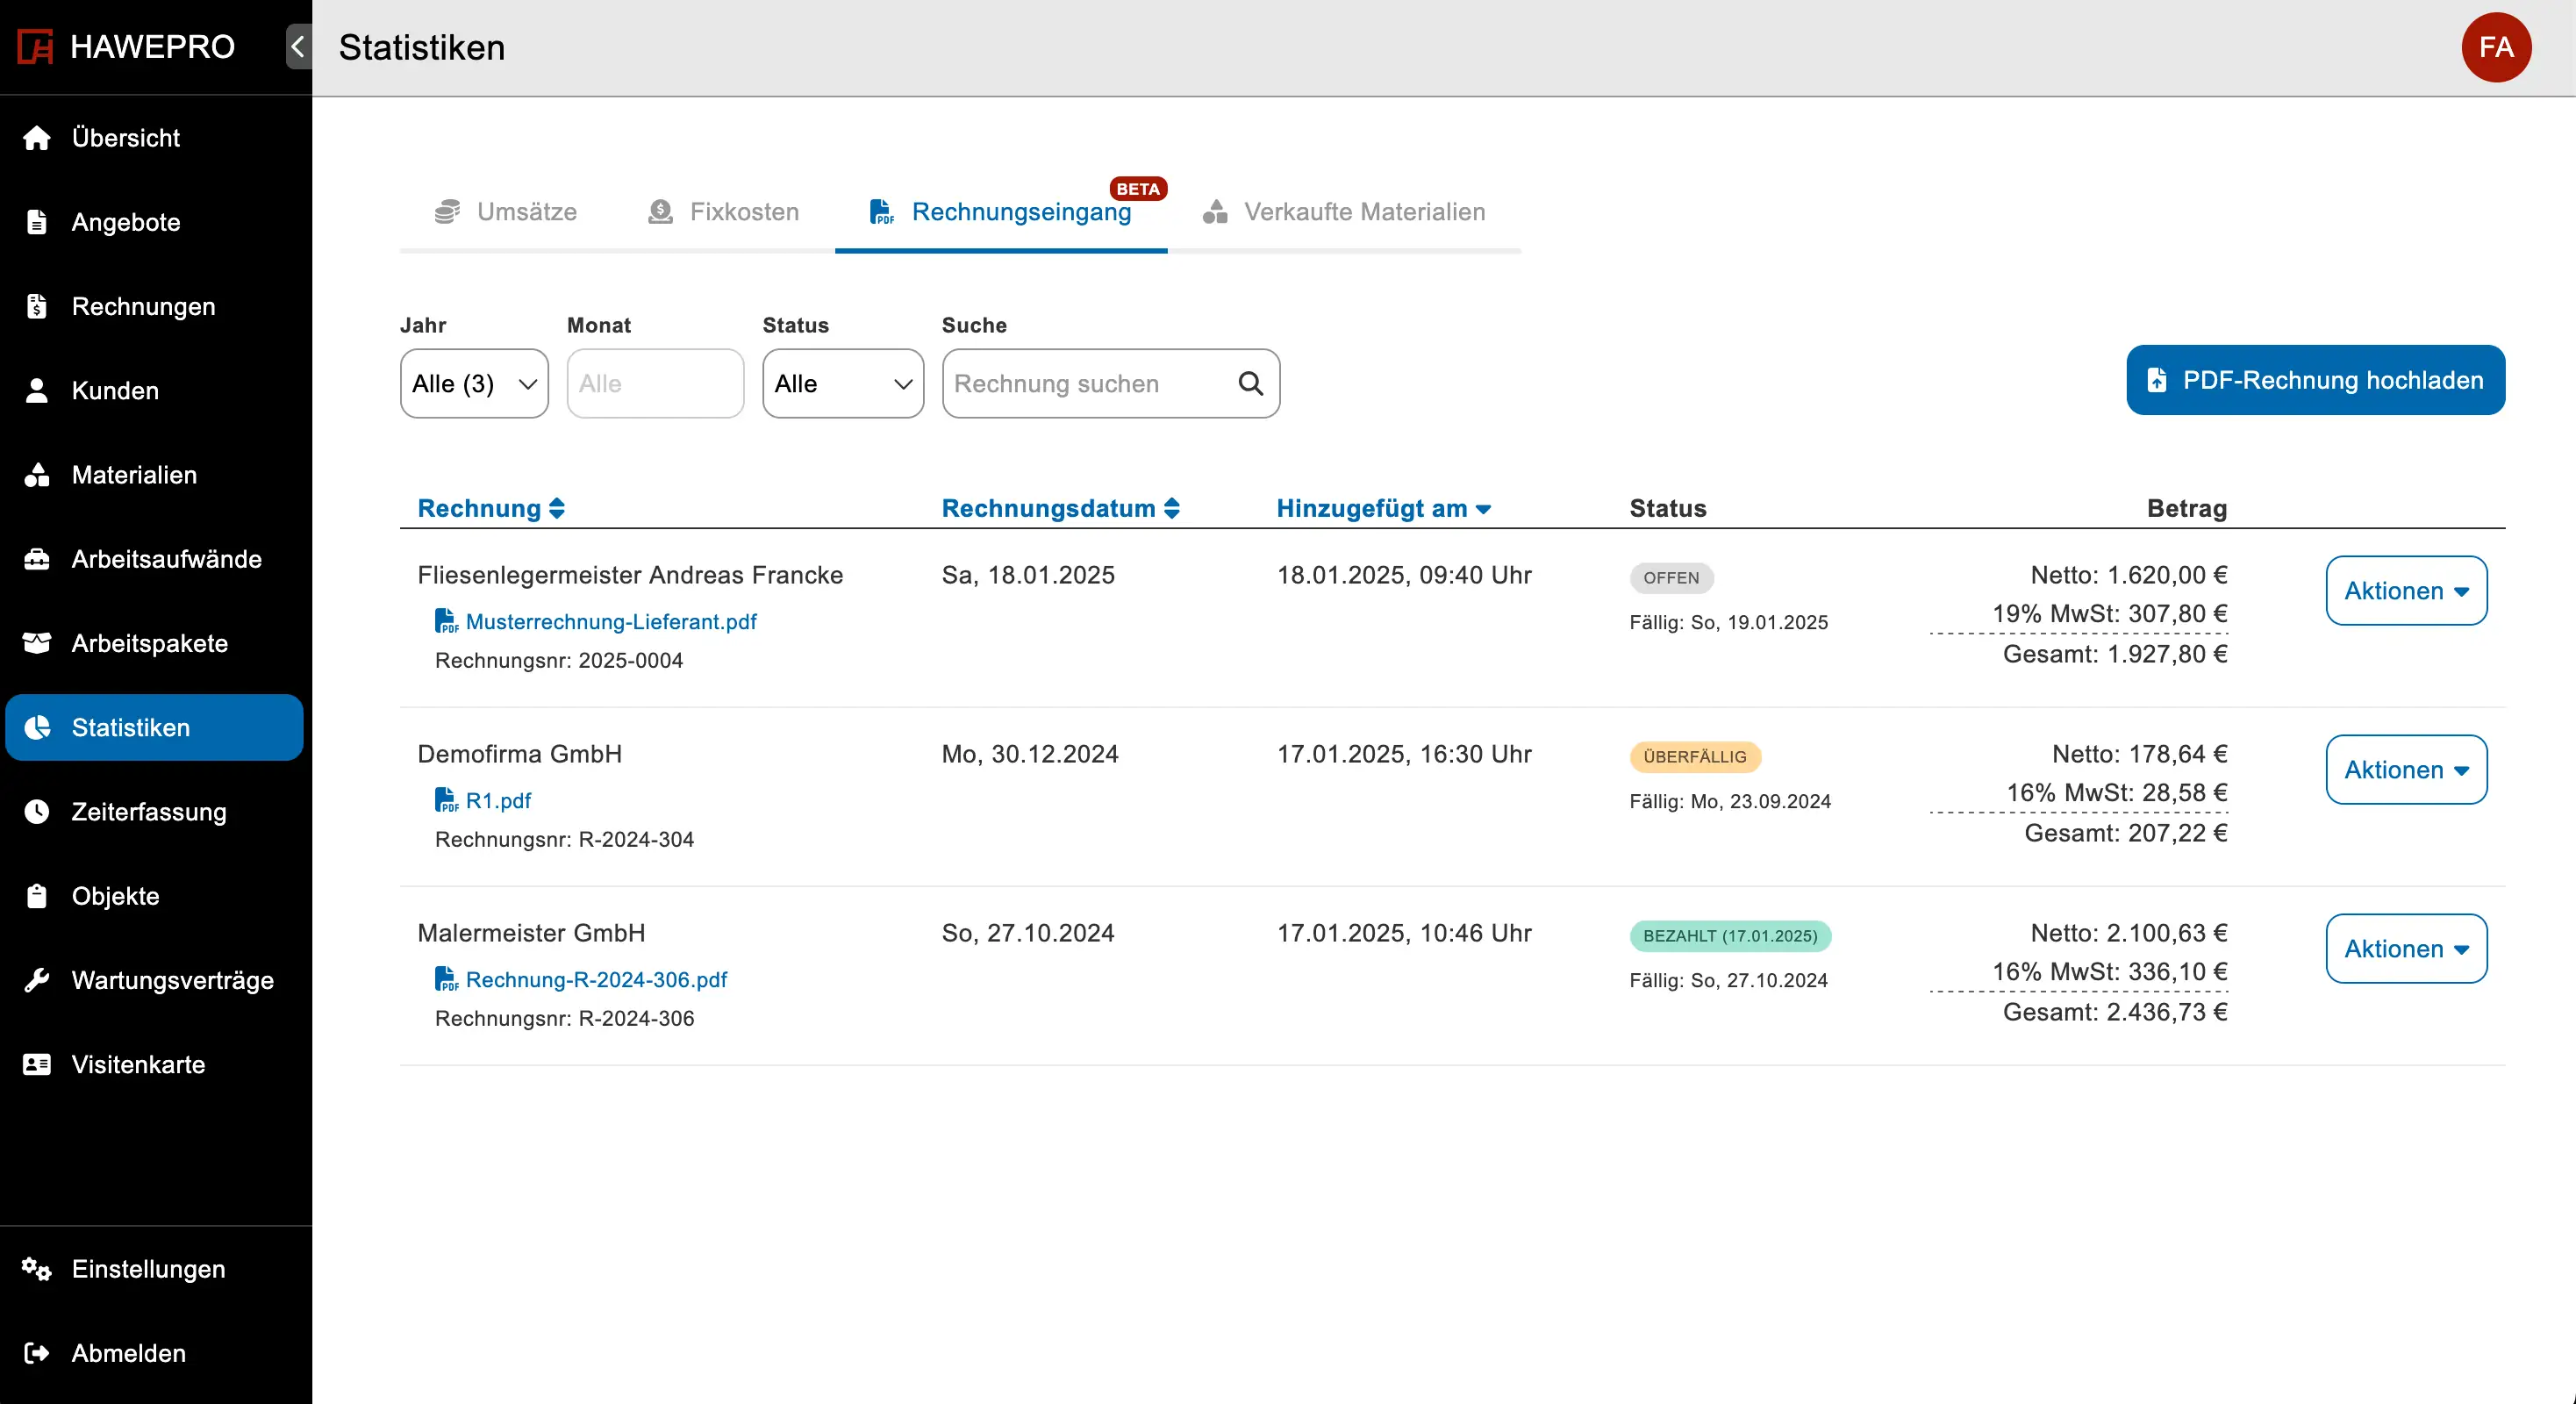Open Aktionen menu for Fliesenlegermeister Andreas Francke
The image size is (2576, 1404).
point(2406,590)
